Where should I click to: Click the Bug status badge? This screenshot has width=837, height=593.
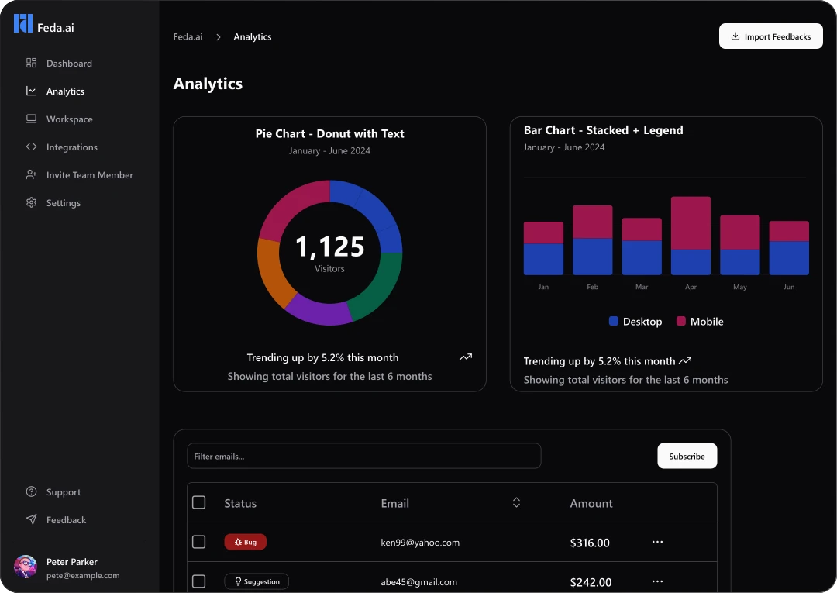[245, 542]
